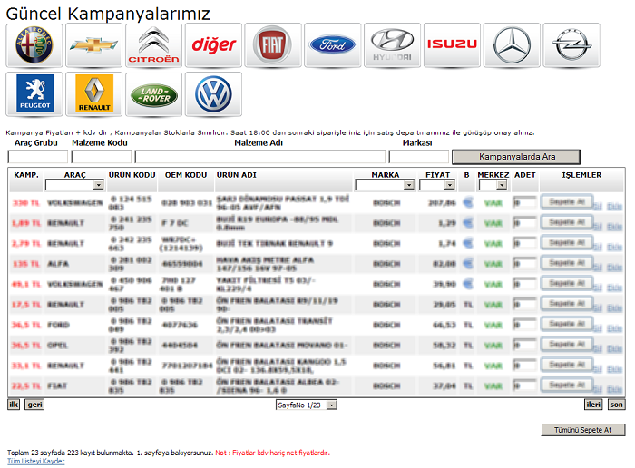
Task: Click the Ford brand logo
Action: click(x=333, y=45)
